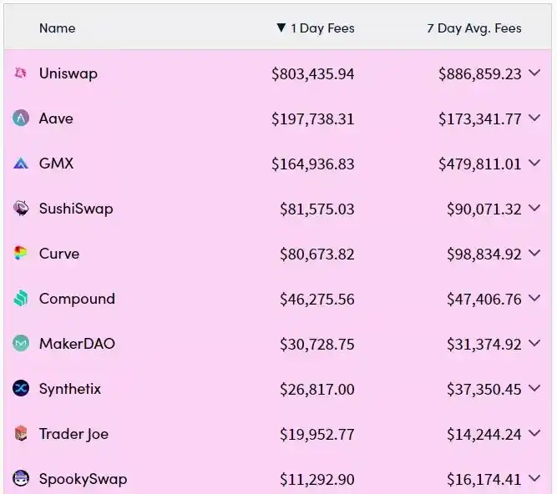This screenshot has height=494, width=557.
Task: Click the Synthetix logo icon
Action: (21, 388)
